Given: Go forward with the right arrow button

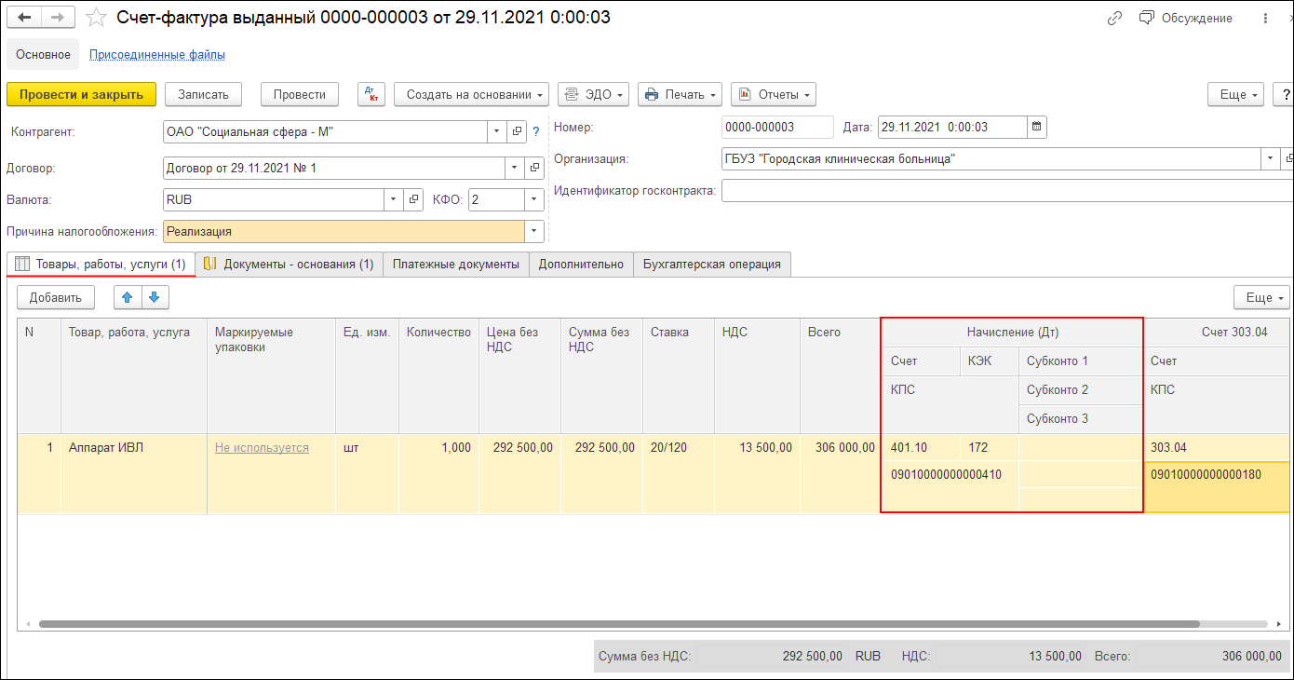Looking at the screenshot, I should [58, 18].
